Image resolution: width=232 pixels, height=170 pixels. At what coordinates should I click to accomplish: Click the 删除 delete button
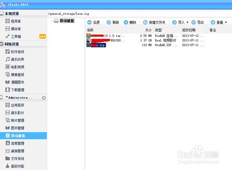pos(130,22)
